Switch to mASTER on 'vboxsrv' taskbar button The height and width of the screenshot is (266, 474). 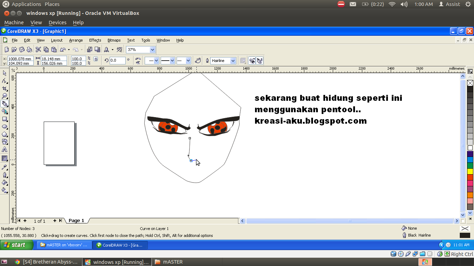tap(65, 245)
